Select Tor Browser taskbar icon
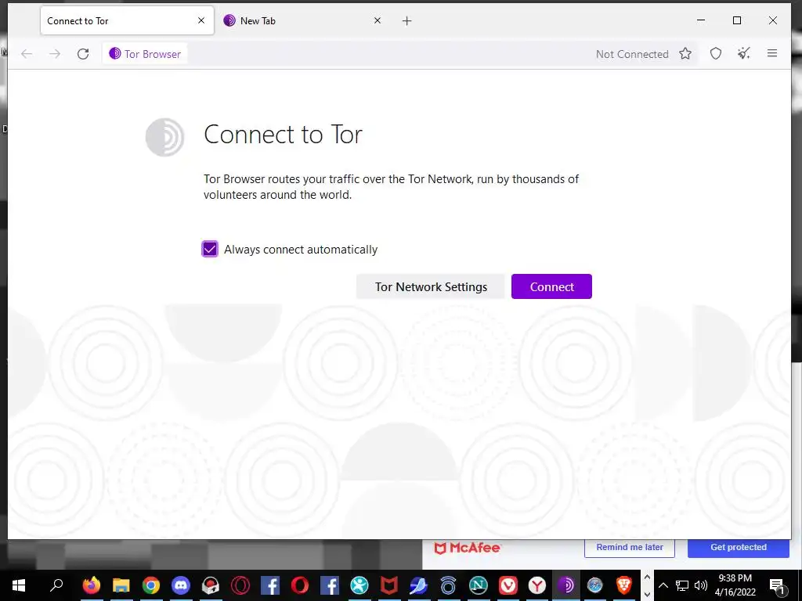The image size is (802, 601). tap(566, 585)
